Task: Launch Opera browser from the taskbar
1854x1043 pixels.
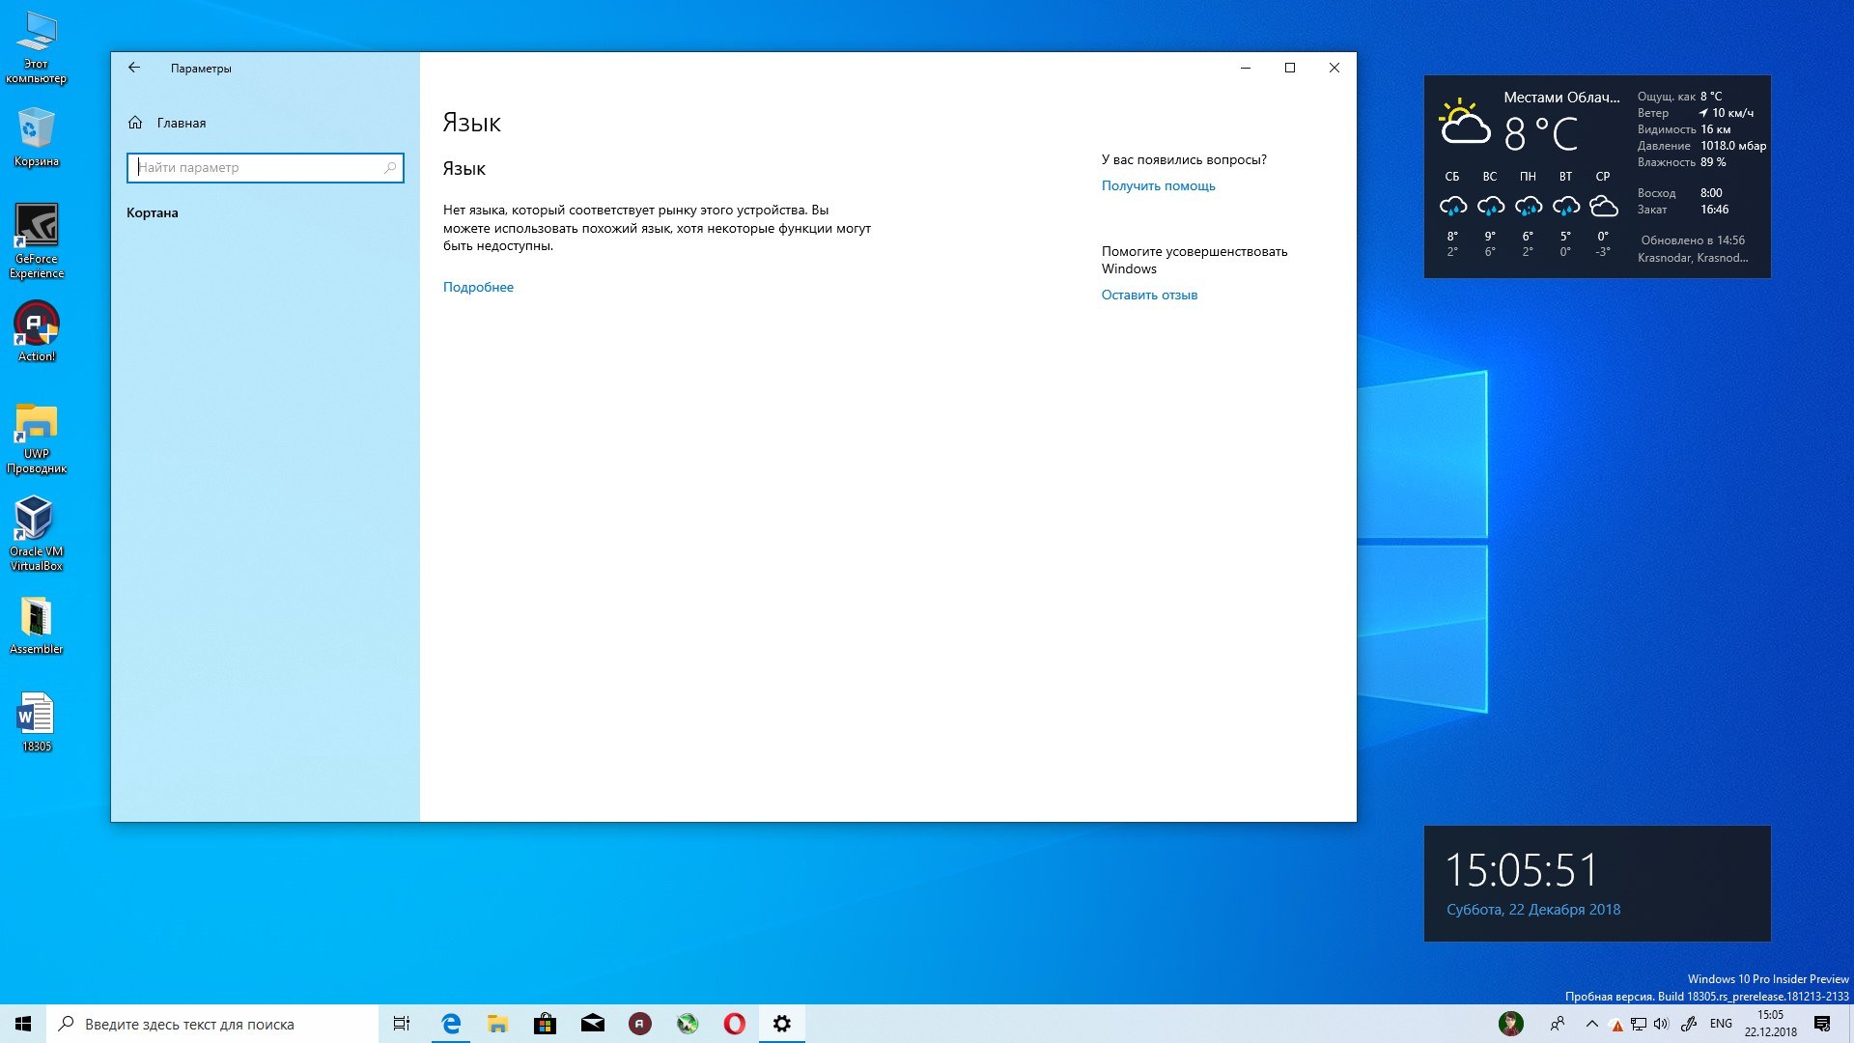Action: (x=734, y=1024)
